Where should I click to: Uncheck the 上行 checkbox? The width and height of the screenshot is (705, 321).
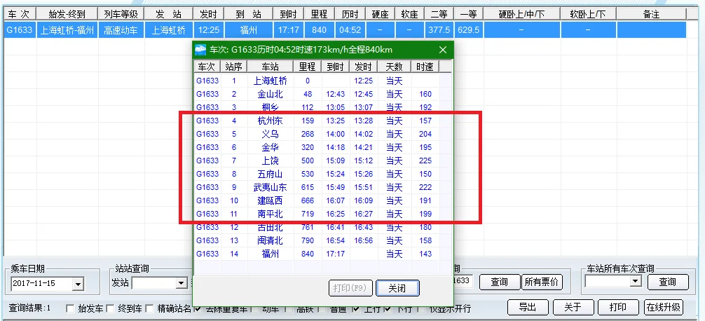[356, 308]
